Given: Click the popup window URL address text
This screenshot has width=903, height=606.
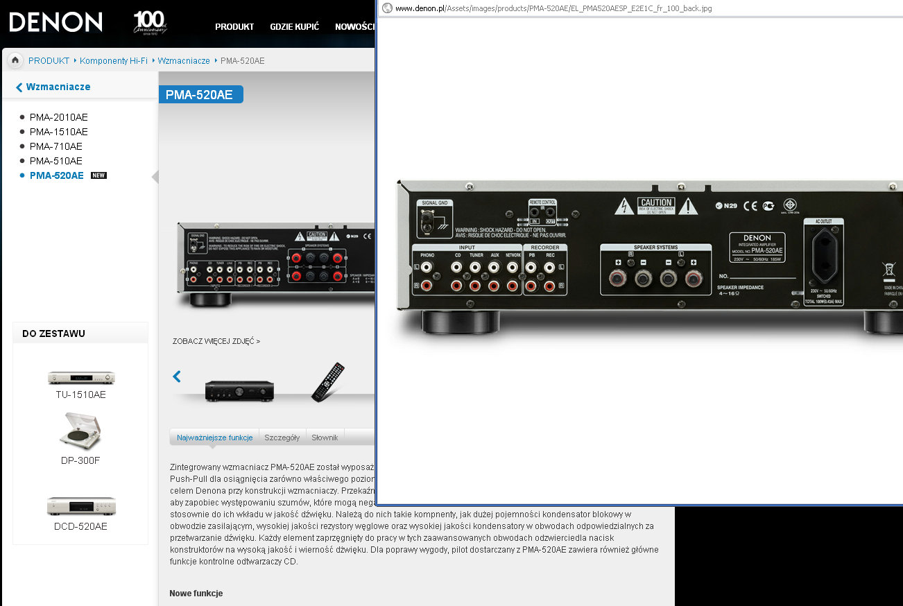Looking at the screenshot, I should click(553, 8).
